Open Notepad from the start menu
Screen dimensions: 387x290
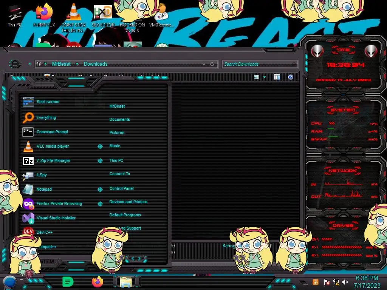tap(37, 189)
